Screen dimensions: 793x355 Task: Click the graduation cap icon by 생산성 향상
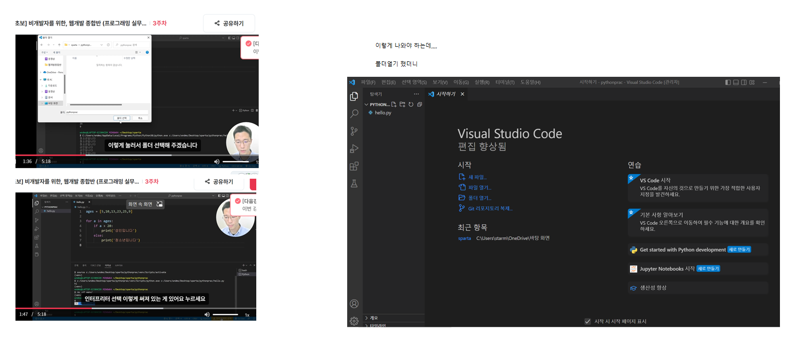click(x=633, y=288)
